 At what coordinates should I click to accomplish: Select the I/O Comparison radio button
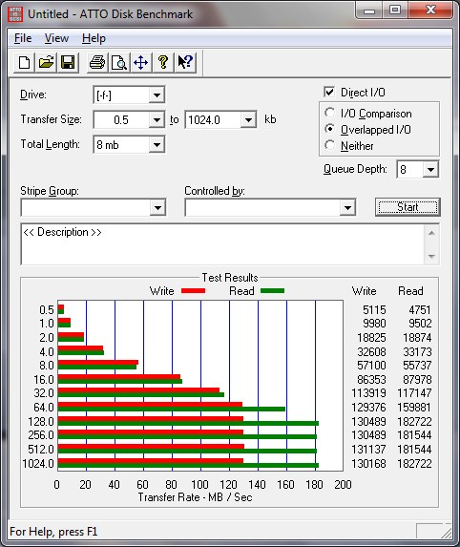coord(329,113)
